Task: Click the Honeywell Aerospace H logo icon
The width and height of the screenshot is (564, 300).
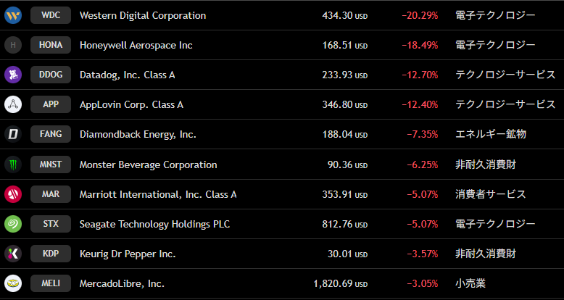Action: (13, 46)
